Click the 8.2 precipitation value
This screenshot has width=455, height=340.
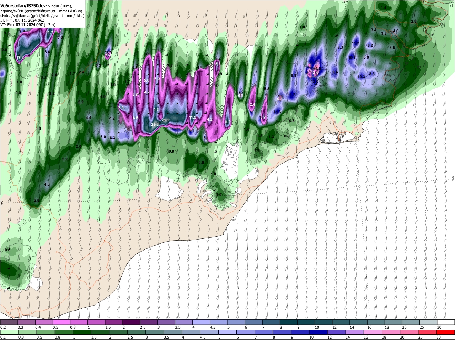[x=370, y=46]
